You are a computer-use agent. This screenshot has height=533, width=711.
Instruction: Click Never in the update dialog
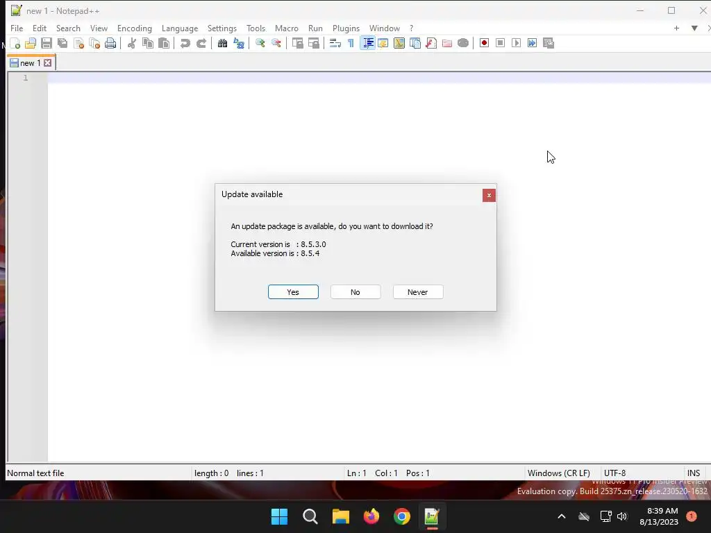418,292
